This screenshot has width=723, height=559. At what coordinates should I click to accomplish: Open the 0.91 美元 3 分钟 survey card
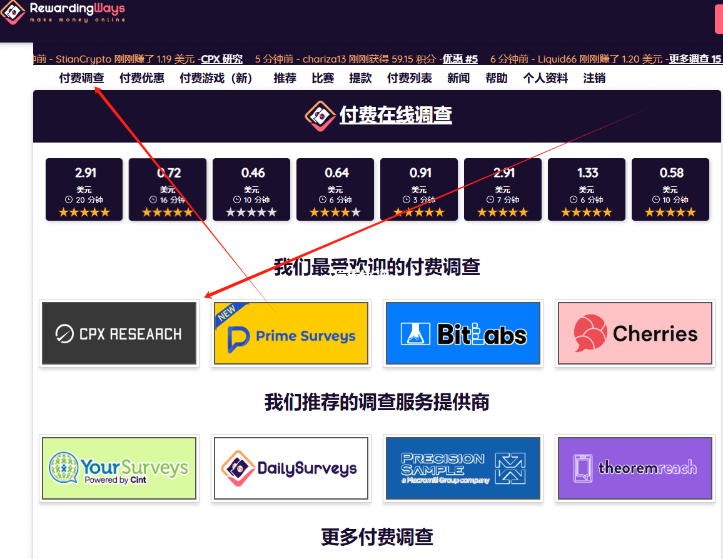[418, 189]
